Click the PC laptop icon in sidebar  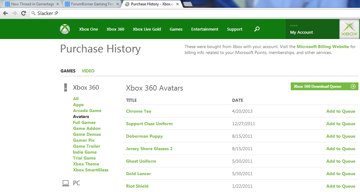tap(66, 183)
